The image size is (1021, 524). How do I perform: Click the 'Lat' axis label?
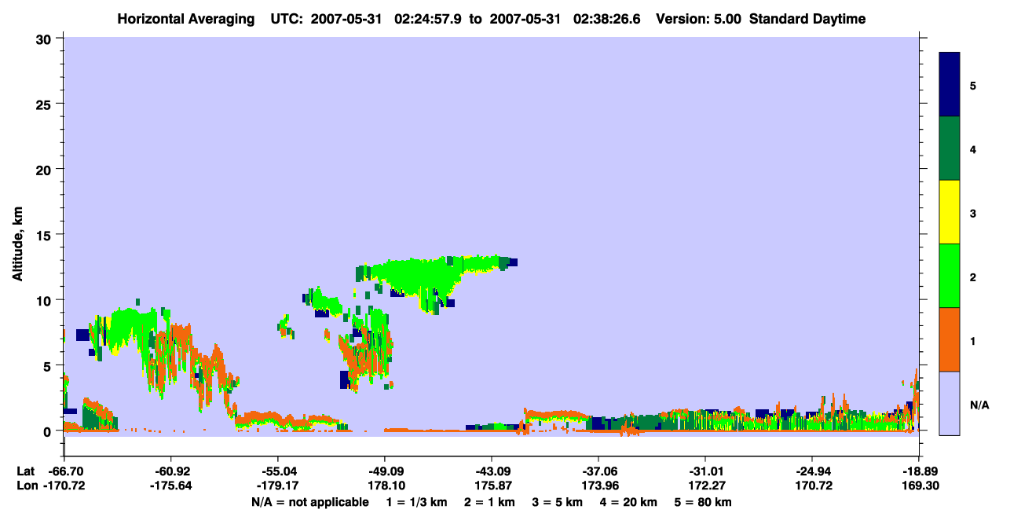pyautogui.click(x=26, y=471)
